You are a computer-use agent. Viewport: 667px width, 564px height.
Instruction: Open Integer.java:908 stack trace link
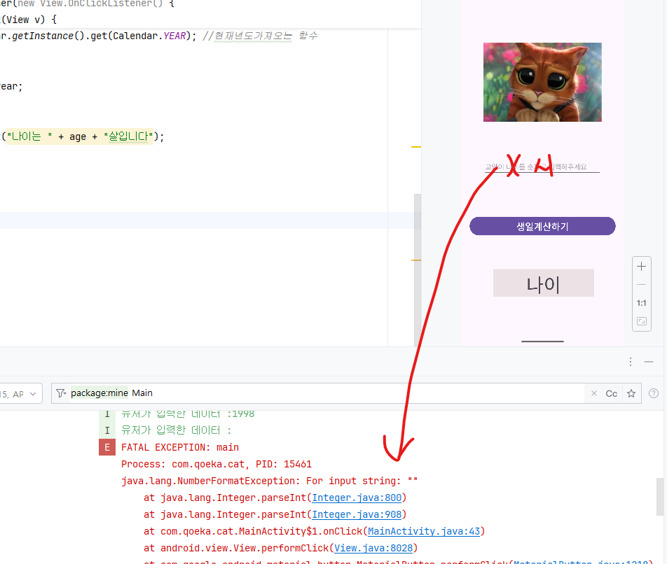[x=357, y=514]
